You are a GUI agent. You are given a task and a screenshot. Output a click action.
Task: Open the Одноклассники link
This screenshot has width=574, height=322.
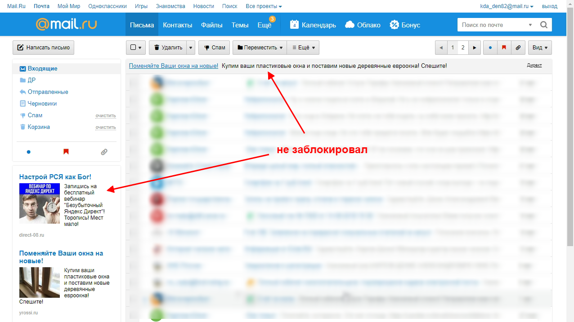(x=108, y=6)
